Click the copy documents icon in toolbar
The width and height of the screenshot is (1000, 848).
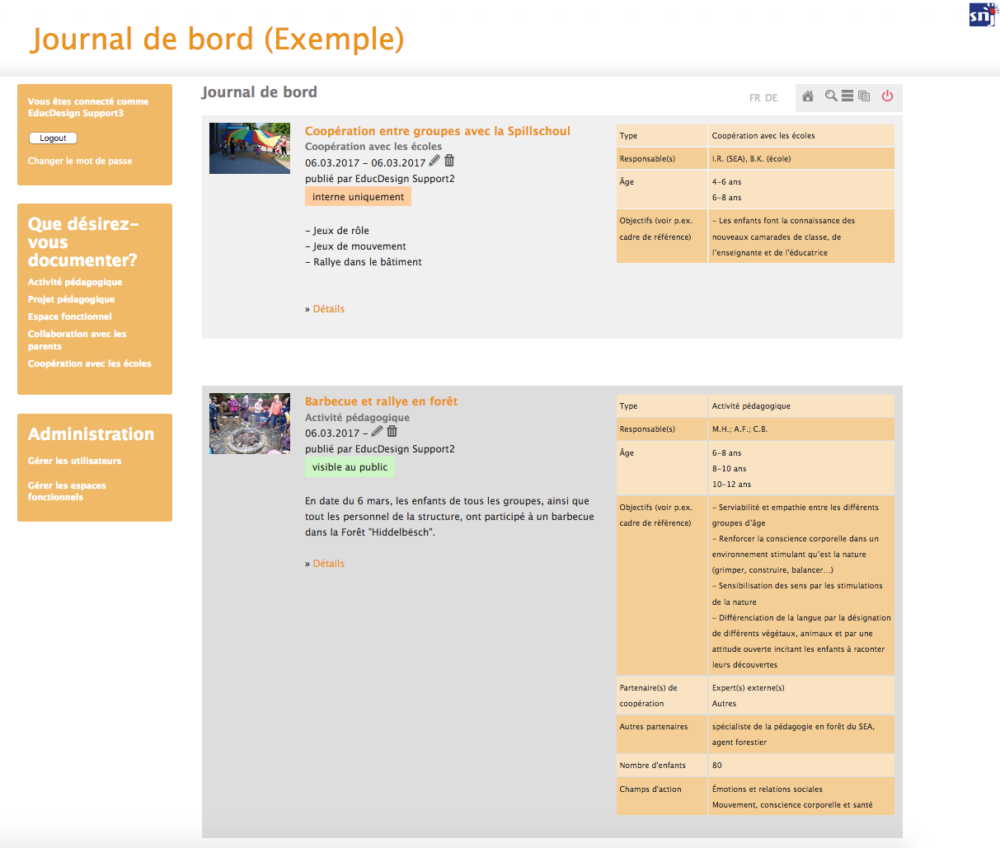coord(864,96)
